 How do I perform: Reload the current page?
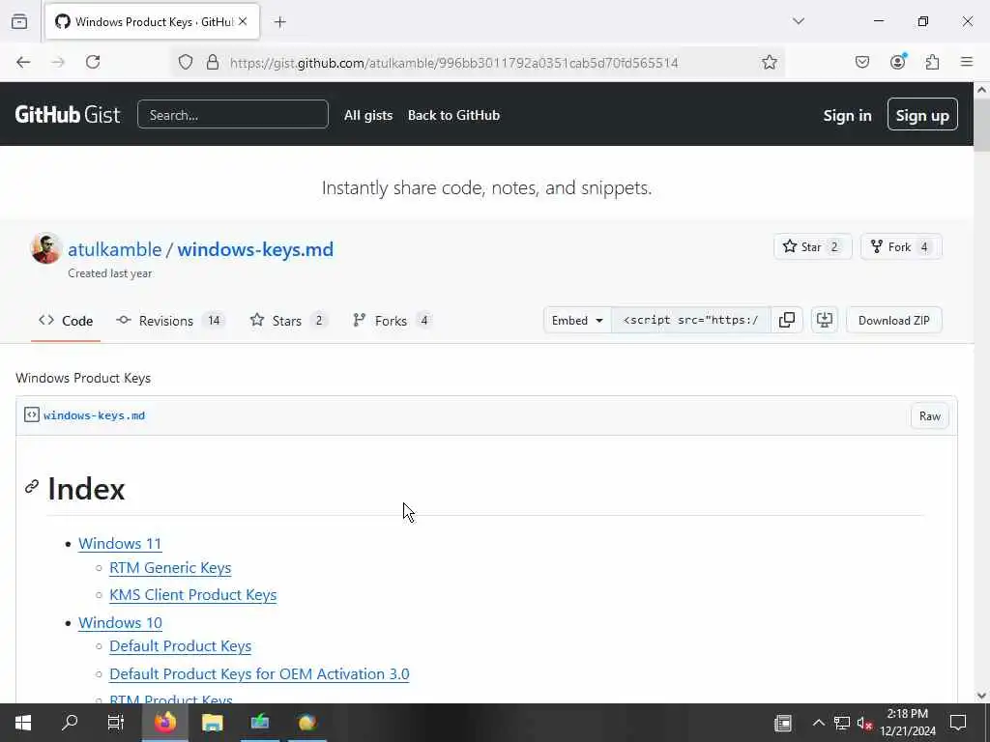93,62
